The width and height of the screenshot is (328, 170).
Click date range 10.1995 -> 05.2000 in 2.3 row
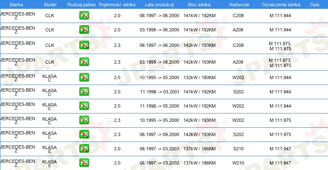[x=159, y=120]
